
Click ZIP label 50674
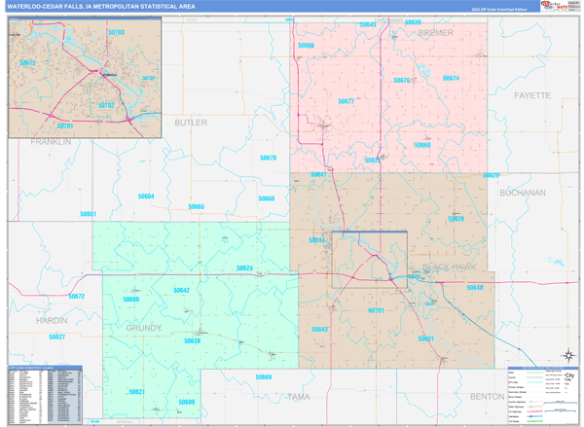pos(451,78)
